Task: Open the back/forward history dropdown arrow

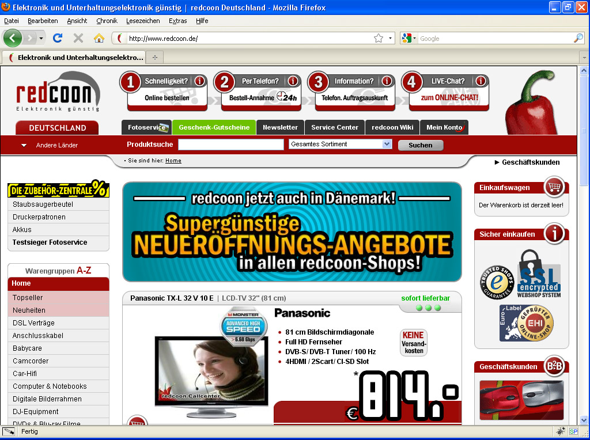Action: tap(41, 38)
